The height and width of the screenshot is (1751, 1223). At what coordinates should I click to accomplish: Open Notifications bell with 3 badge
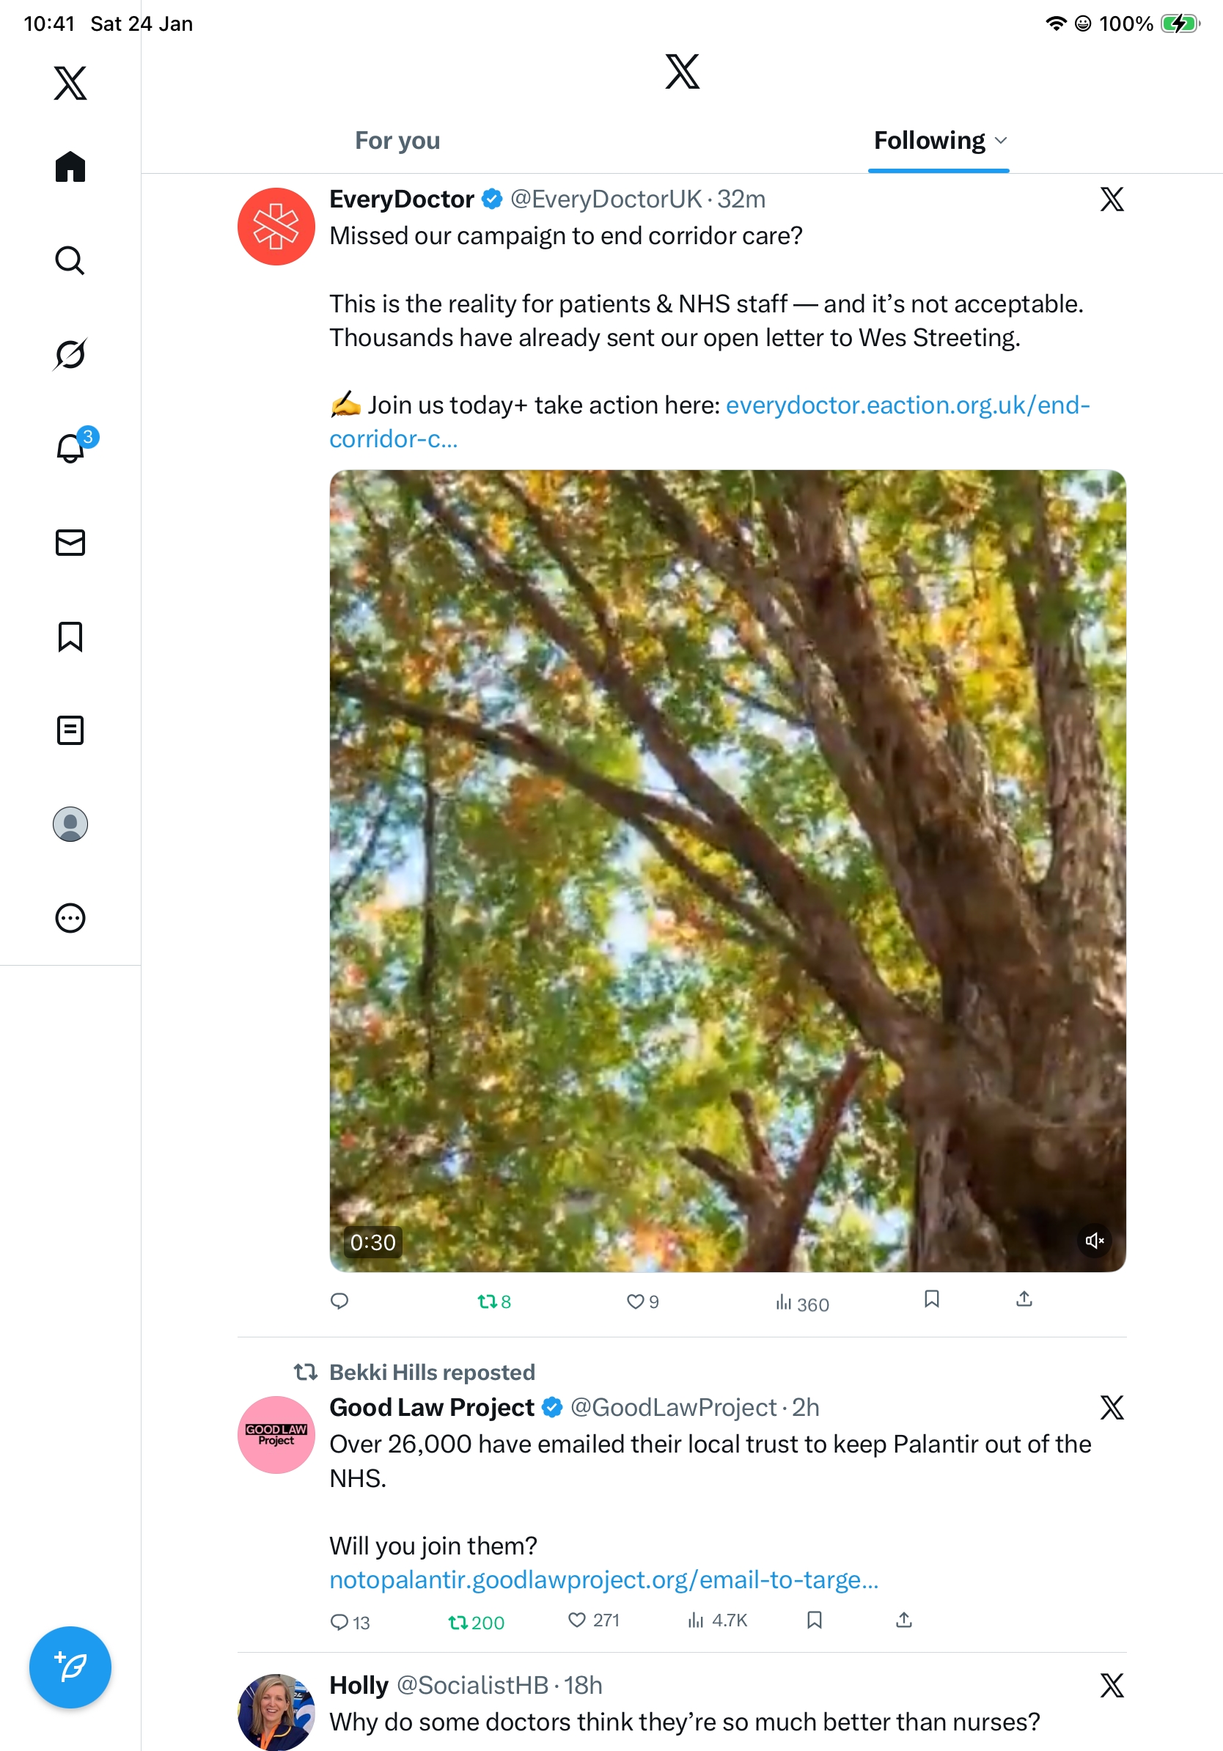point(71,448)
